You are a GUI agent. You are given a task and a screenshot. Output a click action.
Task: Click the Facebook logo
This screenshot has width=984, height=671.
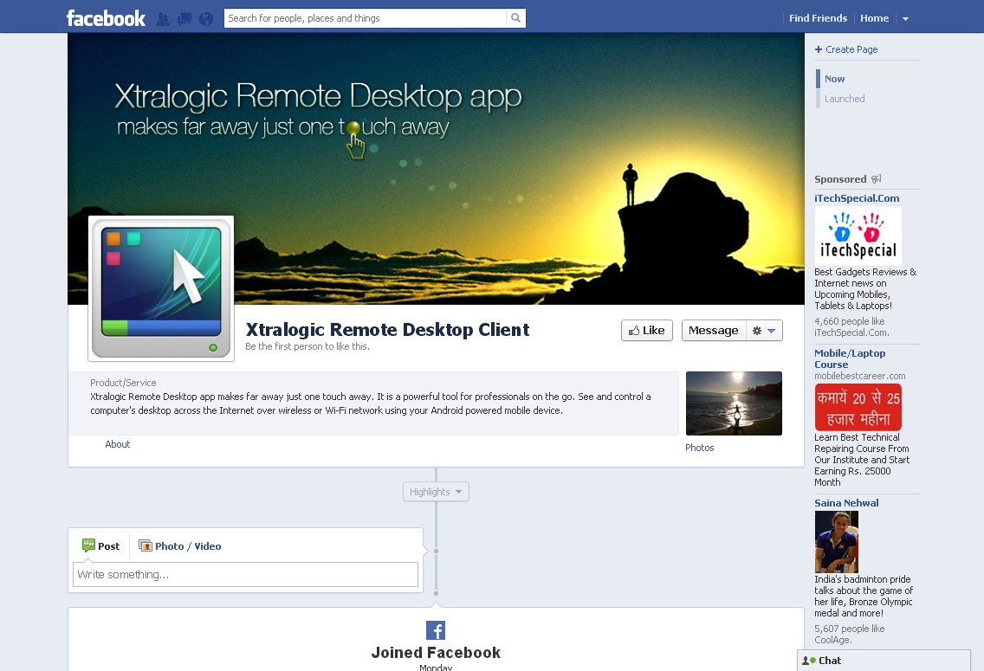click(106, 18)
